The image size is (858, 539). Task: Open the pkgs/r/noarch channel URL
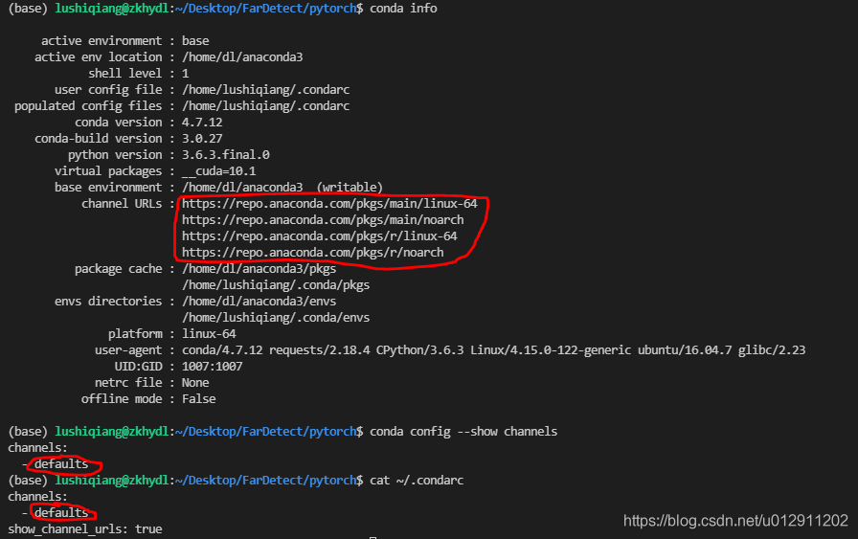tap(313, 253)
